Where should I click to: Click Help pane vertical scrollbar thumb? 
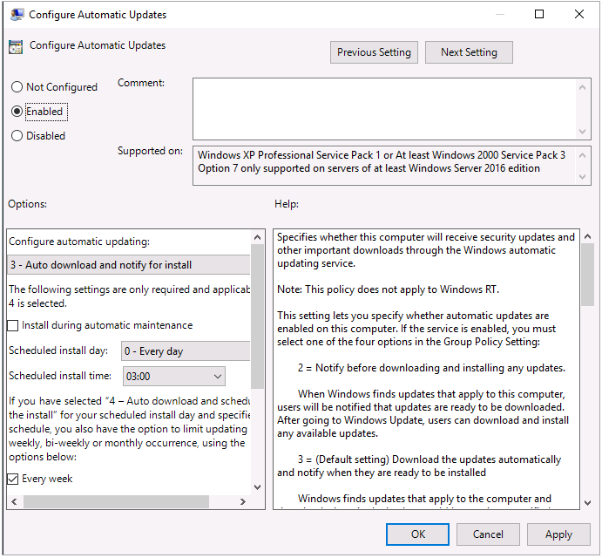(588, 276)
